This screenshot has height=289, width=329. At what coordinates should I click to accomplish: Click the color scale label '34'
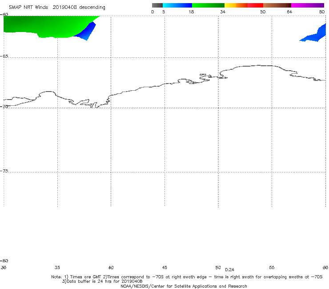pyautogui.click(x=223, y=12)
